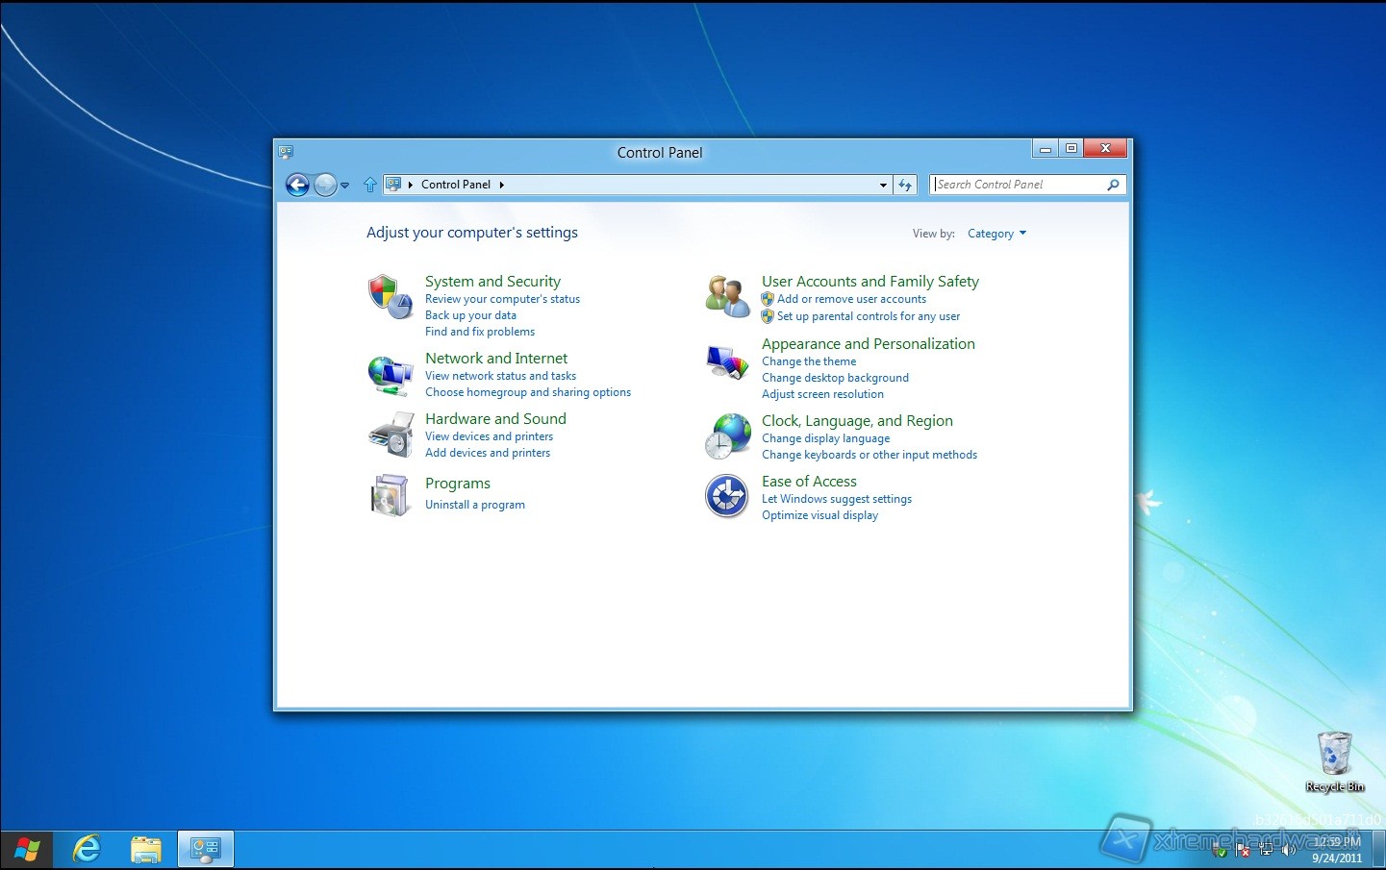Screen dimensions: 1386x870
Task: Open the Hardware and Sound printer icon
Action: [x=390, y=435]
